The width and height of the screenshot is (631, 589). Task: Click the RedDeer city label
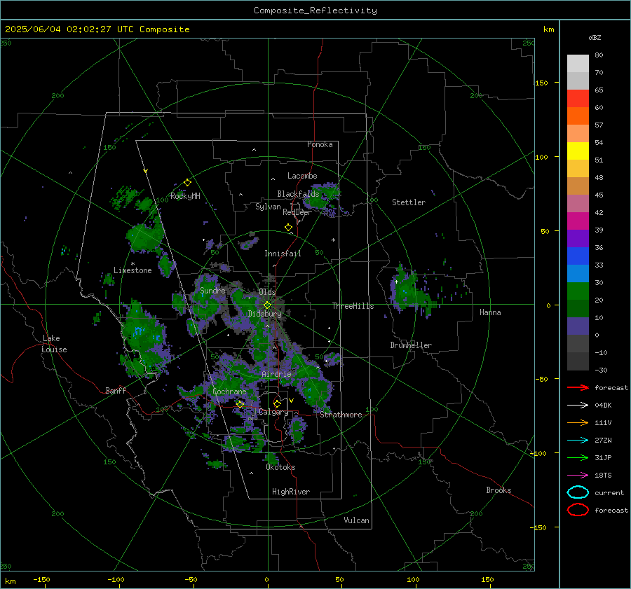pos(297,212)
